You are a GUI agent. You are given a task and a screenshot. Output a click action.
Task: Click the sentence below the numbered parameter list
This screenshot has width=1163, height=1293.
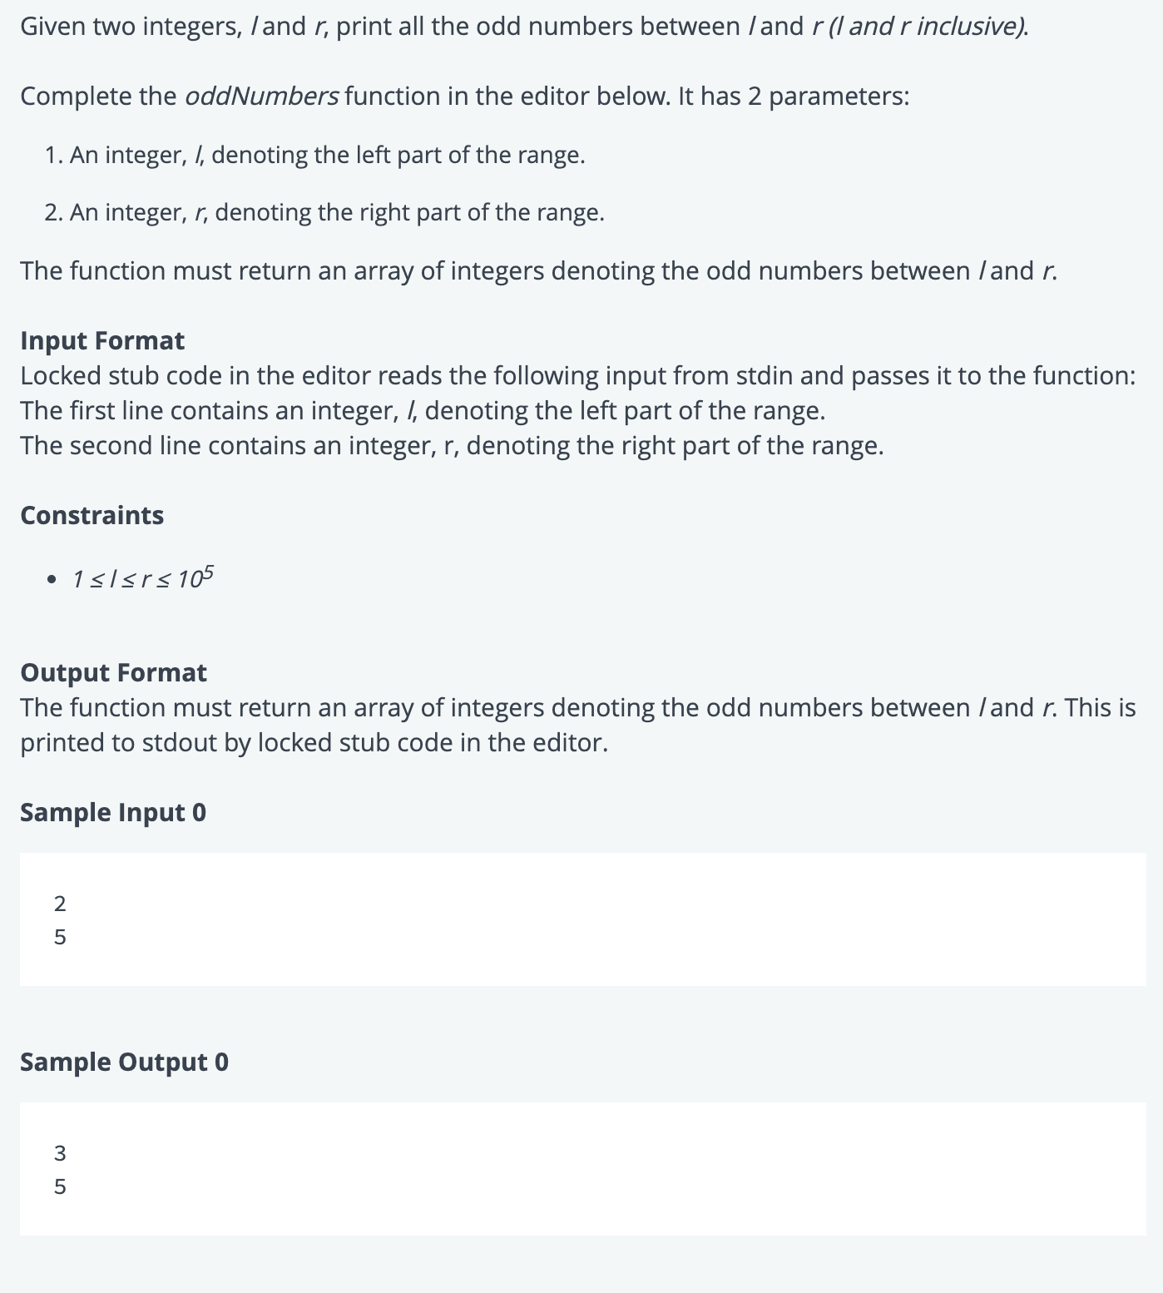538,271
